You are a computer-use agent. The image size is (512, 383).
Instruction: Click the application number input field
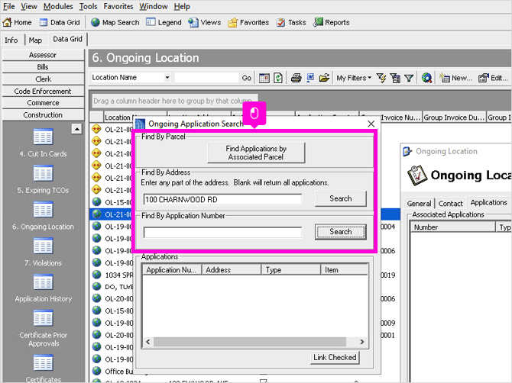222,233
